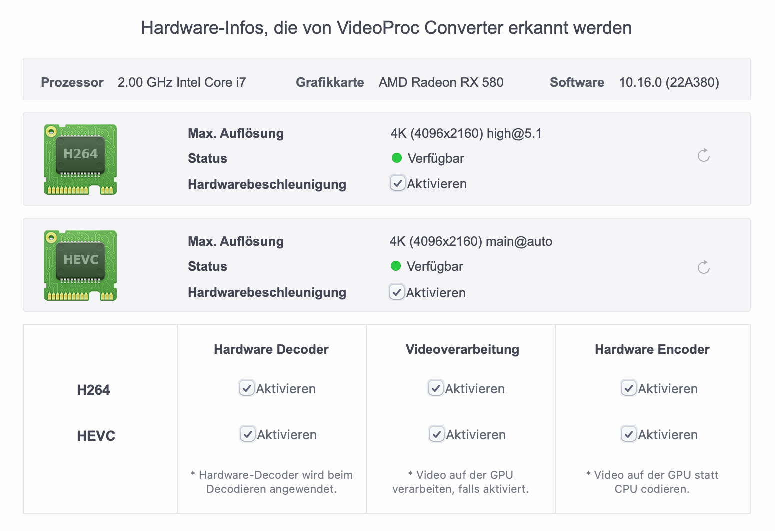
Task: Uncheck HEVC Videoverarbeitung option
Action: [437, 434]
